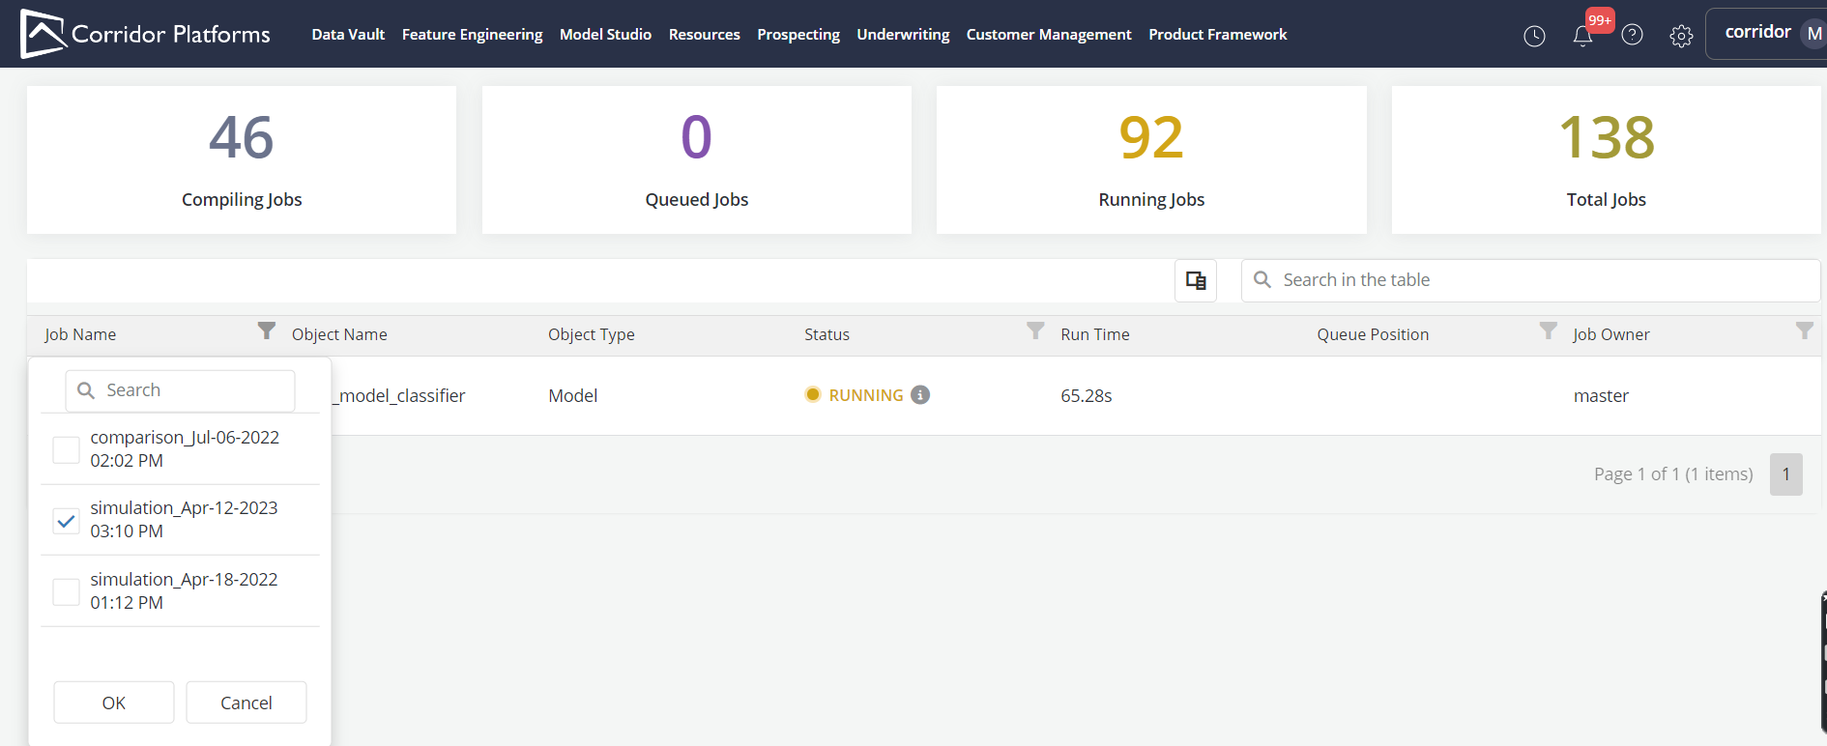The width and height of the screenshot is (1827, 746).
Task: Check the comparison_Jul-06-2022 checkbox
Action: point(66,449)
